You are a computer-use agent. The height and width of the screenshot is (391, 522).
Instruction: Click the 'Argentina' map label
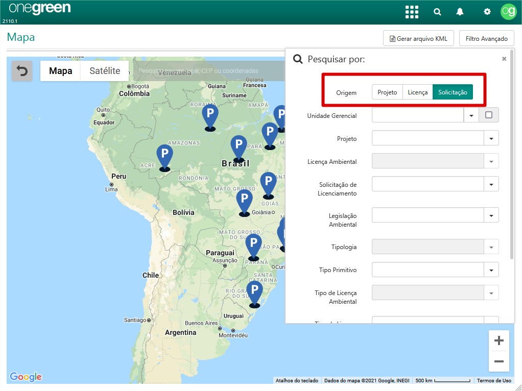pyautogui.click(x=180, y=332)
